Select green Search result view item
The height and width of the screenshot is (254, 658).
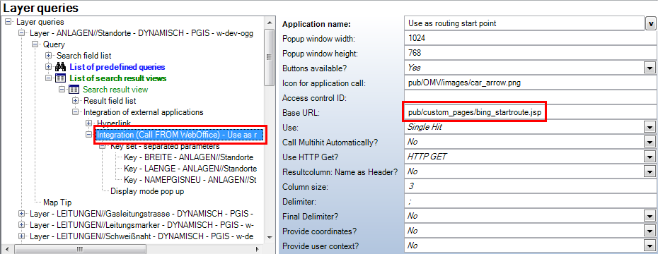pos(115,89)
